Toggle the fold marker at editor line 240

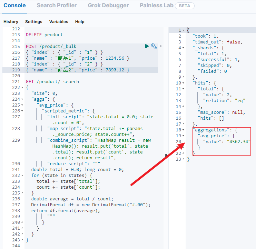22,222
